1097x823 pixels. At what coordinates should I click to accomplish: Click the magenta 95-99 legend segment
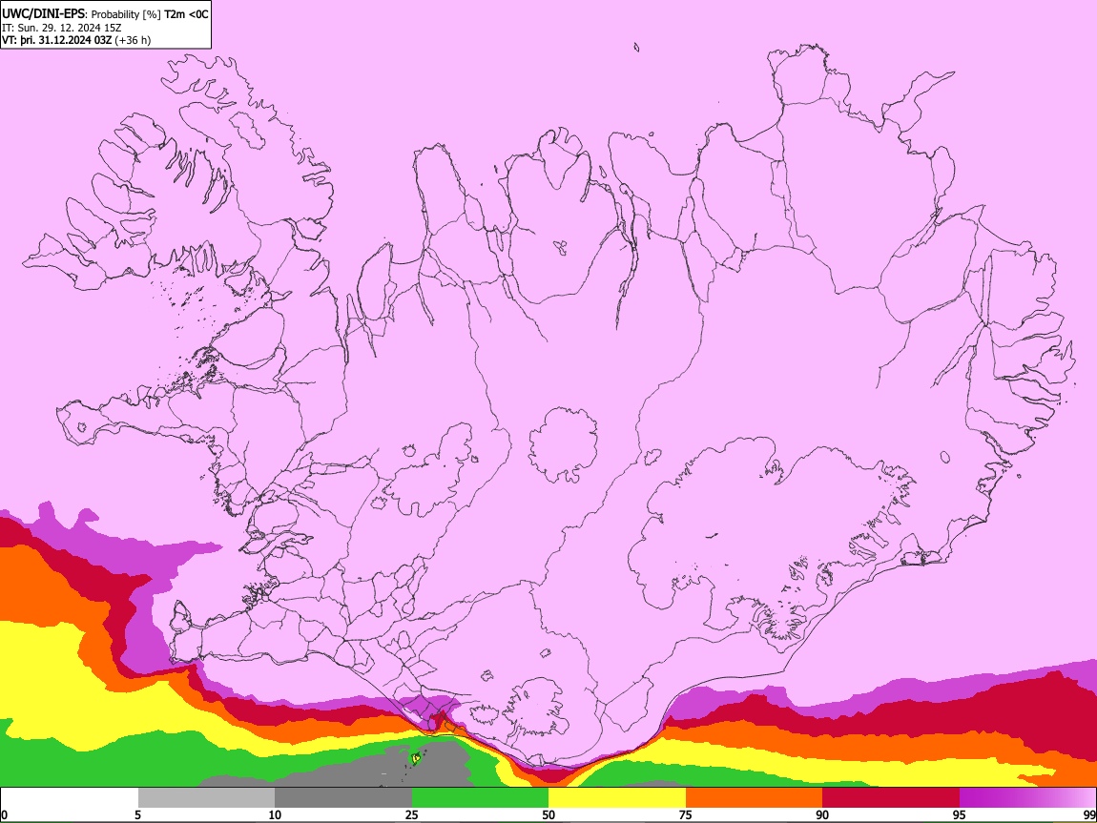coord(1027,798)
